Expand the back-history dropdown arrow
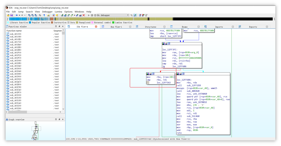Viewport: 281px width, 146px height. coord(19,15)
